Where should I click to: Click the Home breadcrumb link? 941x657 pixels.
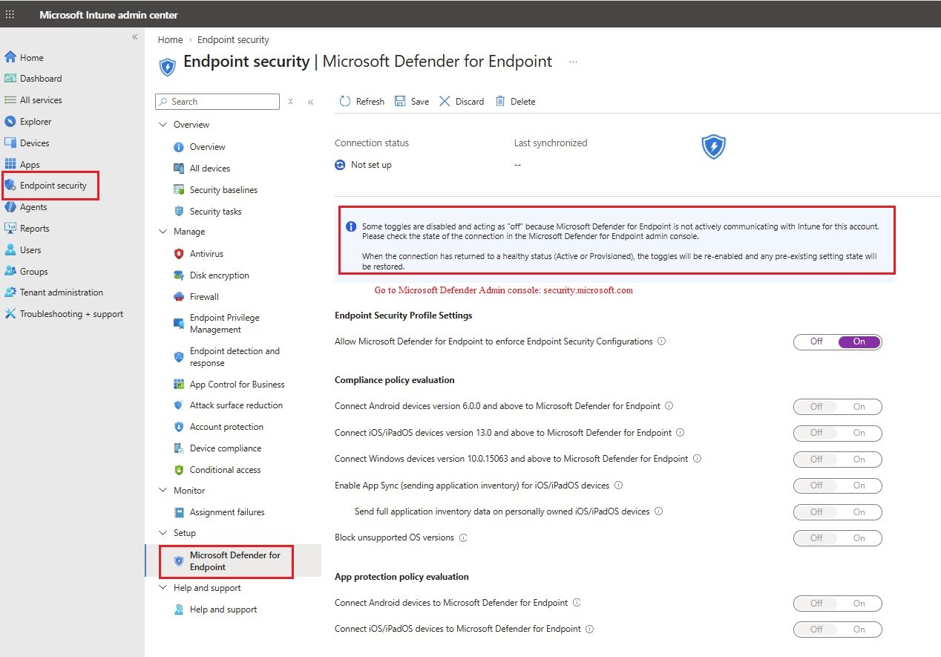pos(170,40)
